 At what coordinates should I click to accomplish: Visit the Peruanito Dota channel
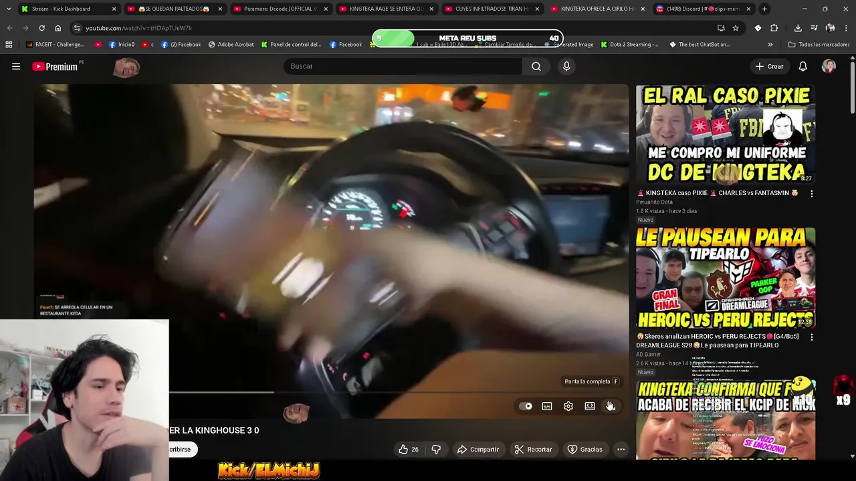654,202
